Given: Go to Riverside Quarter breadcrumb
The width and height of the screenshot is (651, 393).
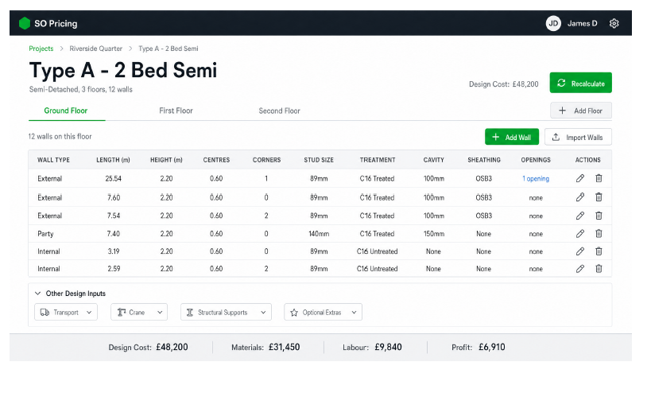Looking at the screenshot, I should pos(96,49).
